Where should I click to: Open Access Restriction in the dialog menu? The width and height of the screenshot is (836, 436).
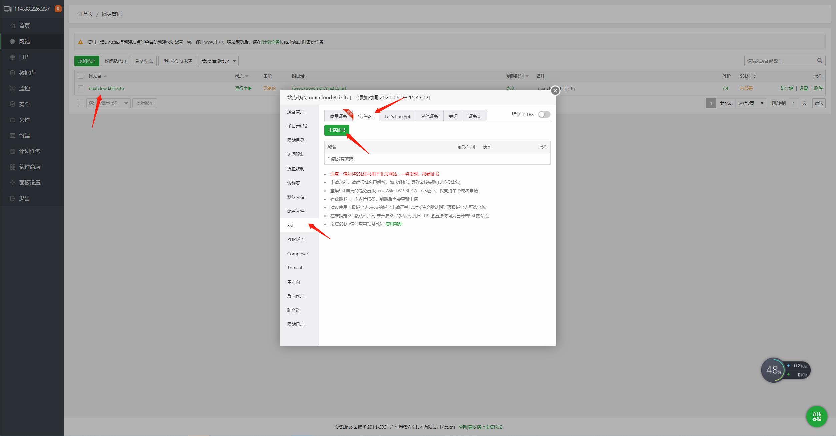[x=299, y=154]
